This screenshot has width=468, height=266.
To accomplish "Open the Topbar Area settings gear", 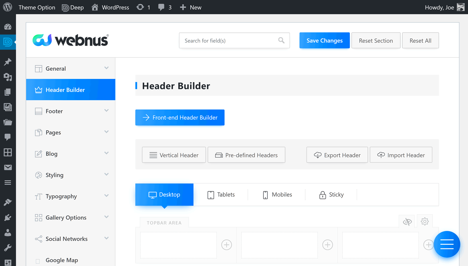I will 425,222.
